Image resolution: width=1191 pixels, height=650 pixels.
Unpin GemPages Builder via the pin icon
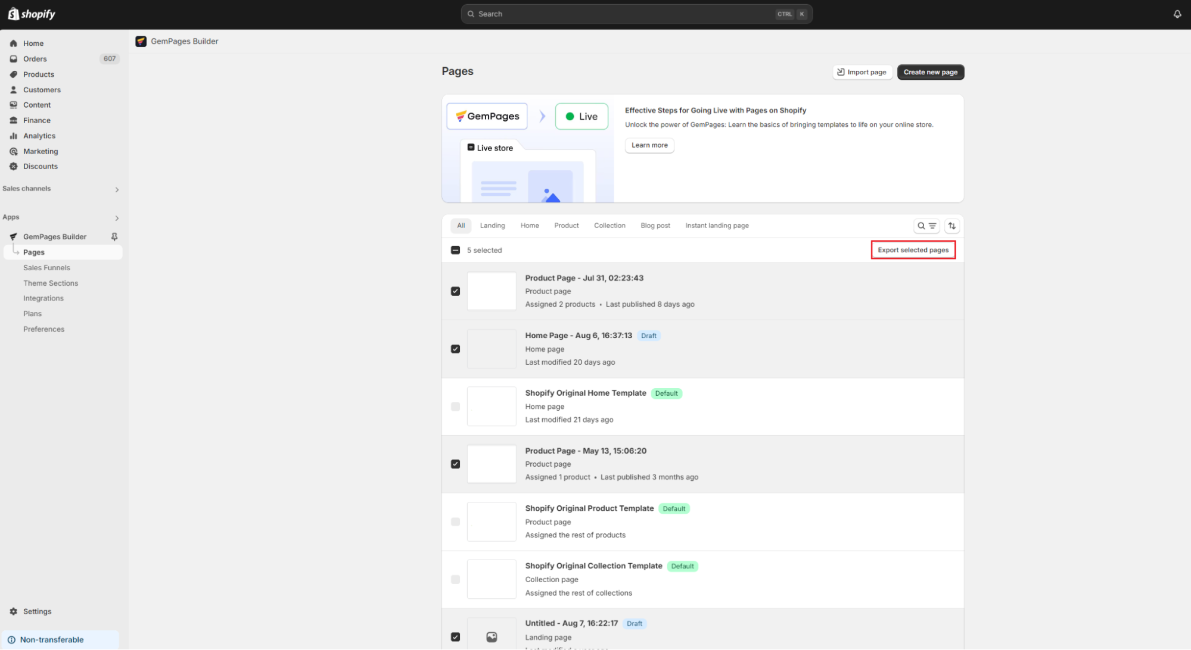pos(114,236)
